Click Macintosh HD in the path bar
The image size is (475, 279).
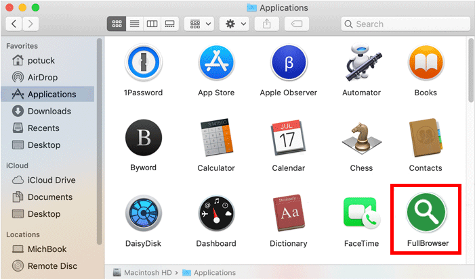142,273
